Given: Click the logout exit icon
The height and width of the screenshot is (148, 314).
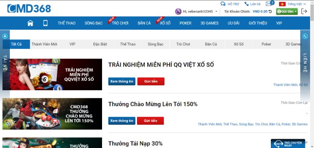Looking at the screenshot, I should coord(304,11).
